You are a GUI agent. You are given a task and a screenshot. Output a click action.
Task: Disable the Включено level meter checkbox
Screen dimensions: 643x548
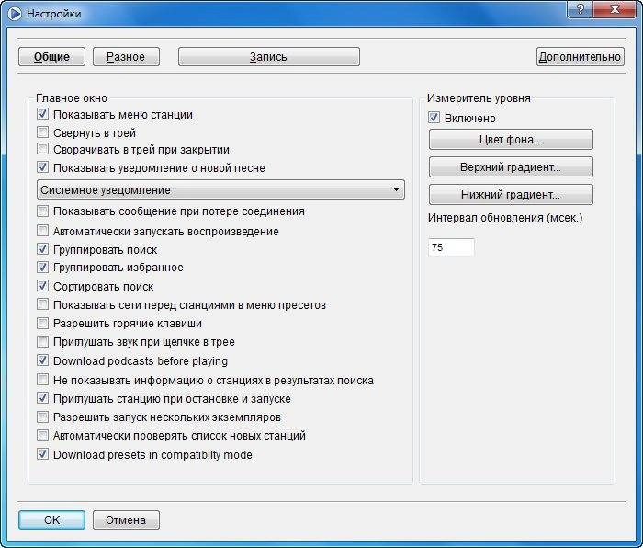click(434, 118)
